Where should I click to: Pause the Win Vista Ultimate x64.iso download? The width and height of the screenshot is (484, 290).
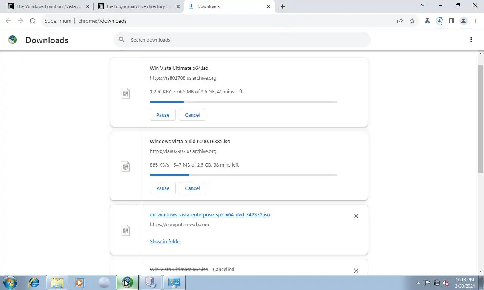pos(163,115)
